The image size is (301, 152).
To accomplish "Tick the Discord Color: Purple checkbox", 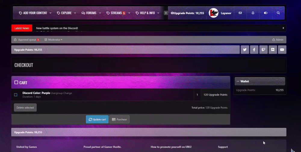I will (16, 95).
